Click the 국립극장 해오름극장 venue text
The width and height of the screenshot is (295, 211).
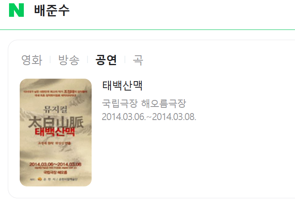(144, 104)
